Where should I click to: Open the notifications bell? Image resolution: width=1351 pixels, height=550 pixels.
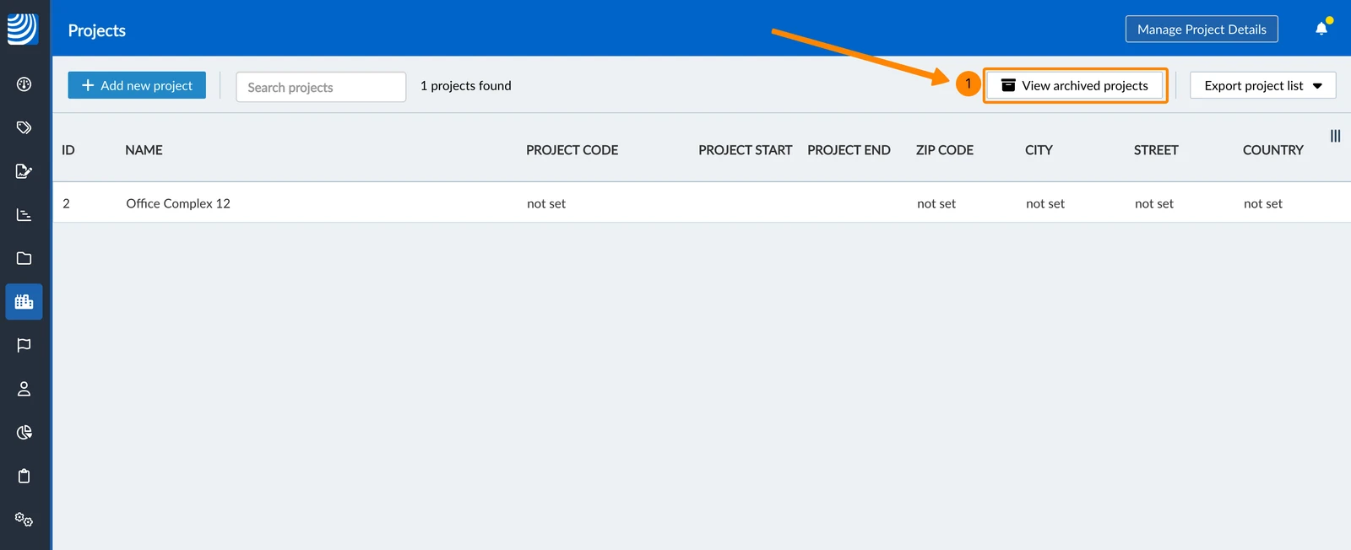tap(1321, 29)
